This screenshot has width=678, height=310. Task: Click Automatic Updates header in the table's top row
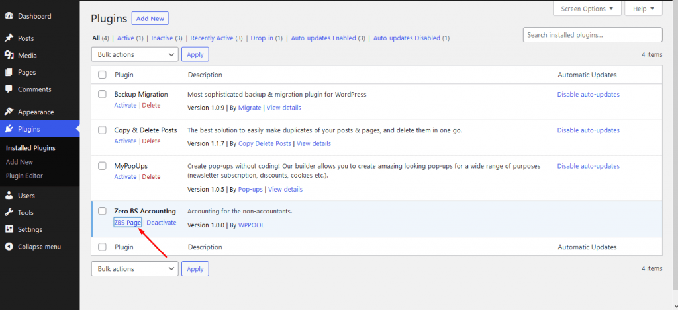click(587, 75)
